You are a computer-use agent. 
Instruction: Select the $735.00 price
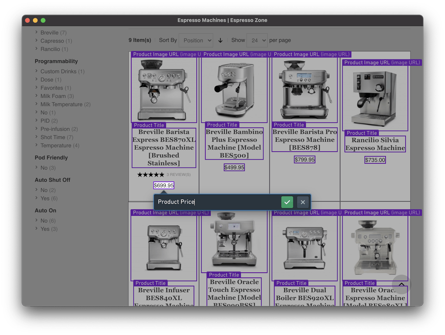tap(375, 160)
